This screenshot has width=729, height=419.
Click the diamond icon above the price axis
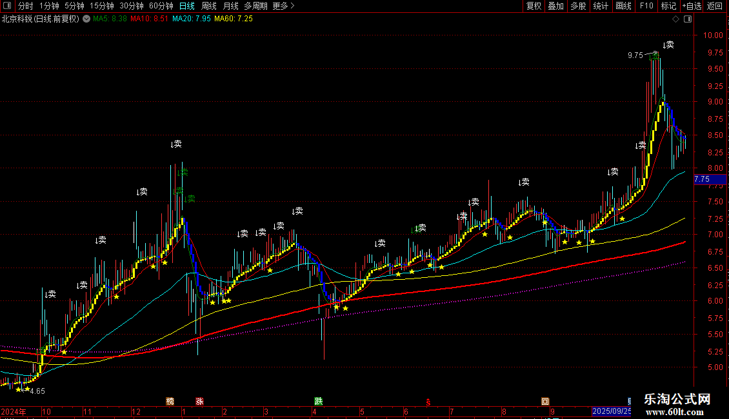[x=676, y=19]
